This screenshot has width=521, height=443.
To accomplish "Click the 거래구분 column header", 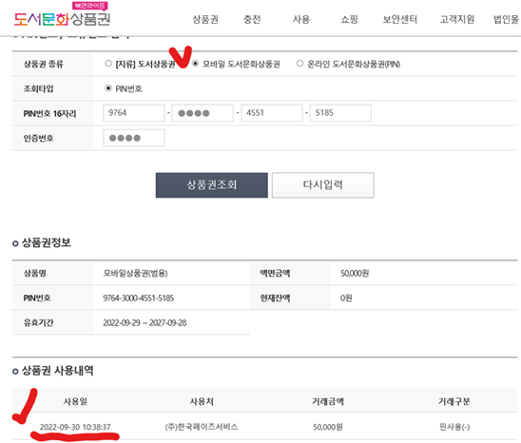I will point(454,401).
